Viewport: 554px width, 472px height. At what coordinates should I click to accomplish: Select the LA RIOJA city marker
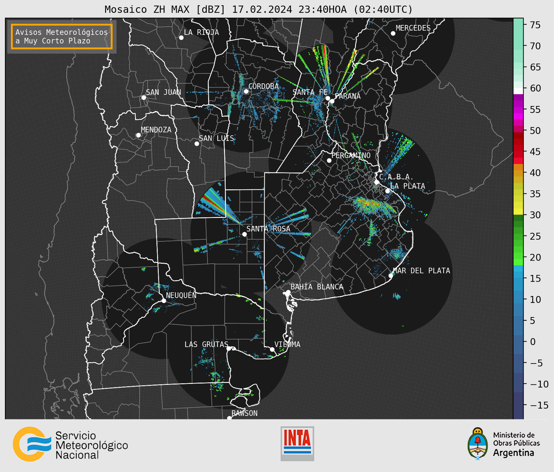click(x=181, y=38)
